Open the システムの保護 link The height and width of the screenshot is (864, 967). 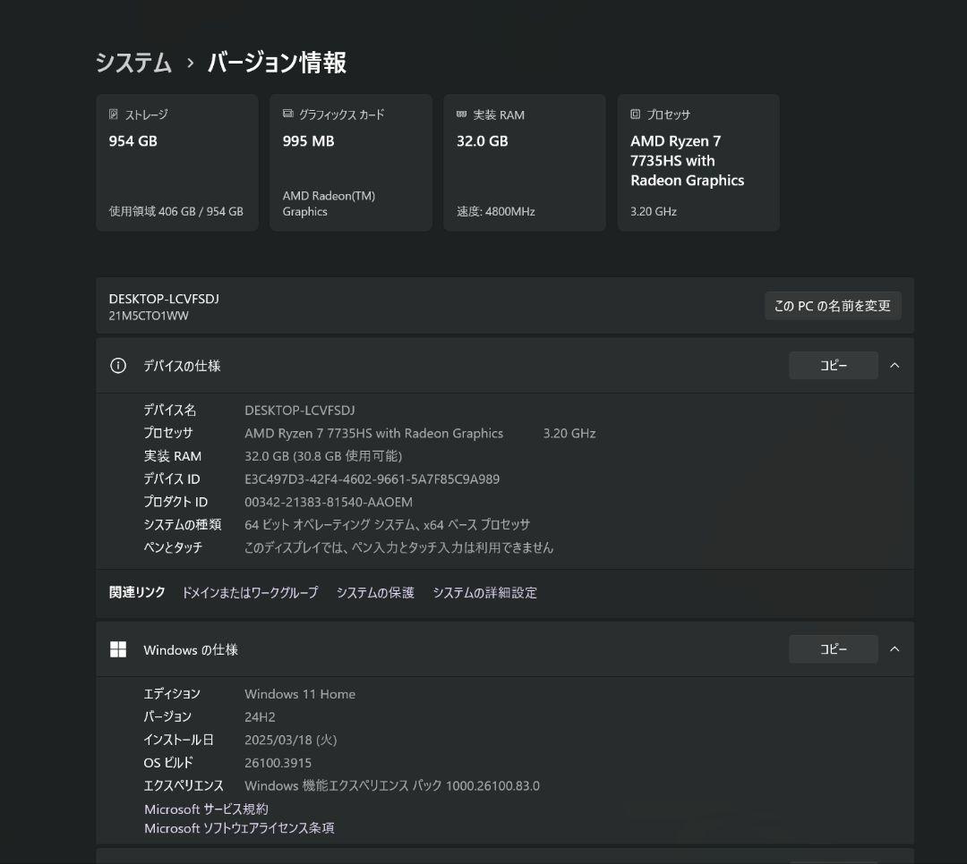tap(375, 592)
